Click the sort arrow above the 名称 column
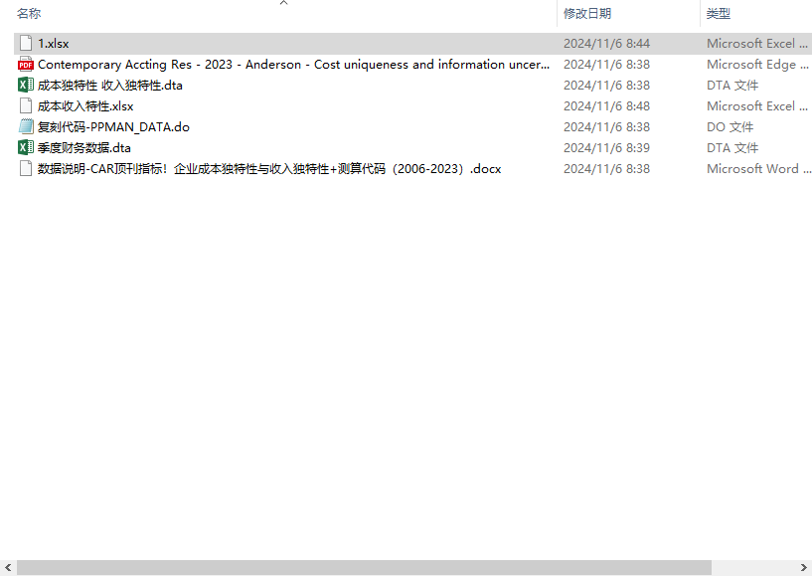 284,3
